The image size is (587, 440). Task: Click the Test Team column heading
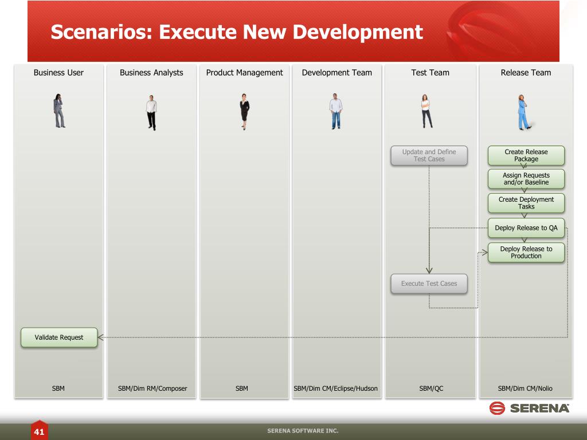click(x=430, y=73)
